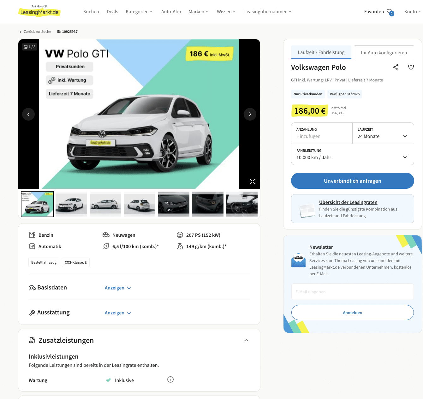Open the Favoriten heart icon
This screenshot has width=423, height=399.
(x=390, y=12)
